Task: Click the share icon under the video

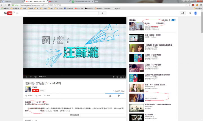Action: [36, 96]
